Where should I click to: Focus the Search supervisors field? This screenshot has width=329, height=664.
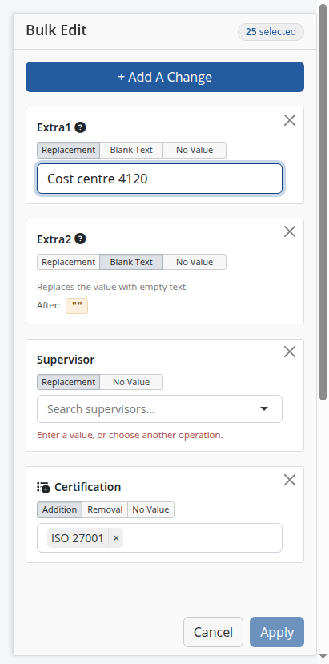point(159,409)
